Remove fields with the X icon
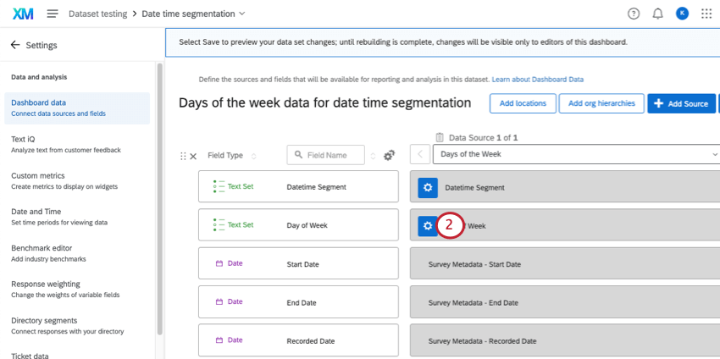720x359 pixels. 193,156
